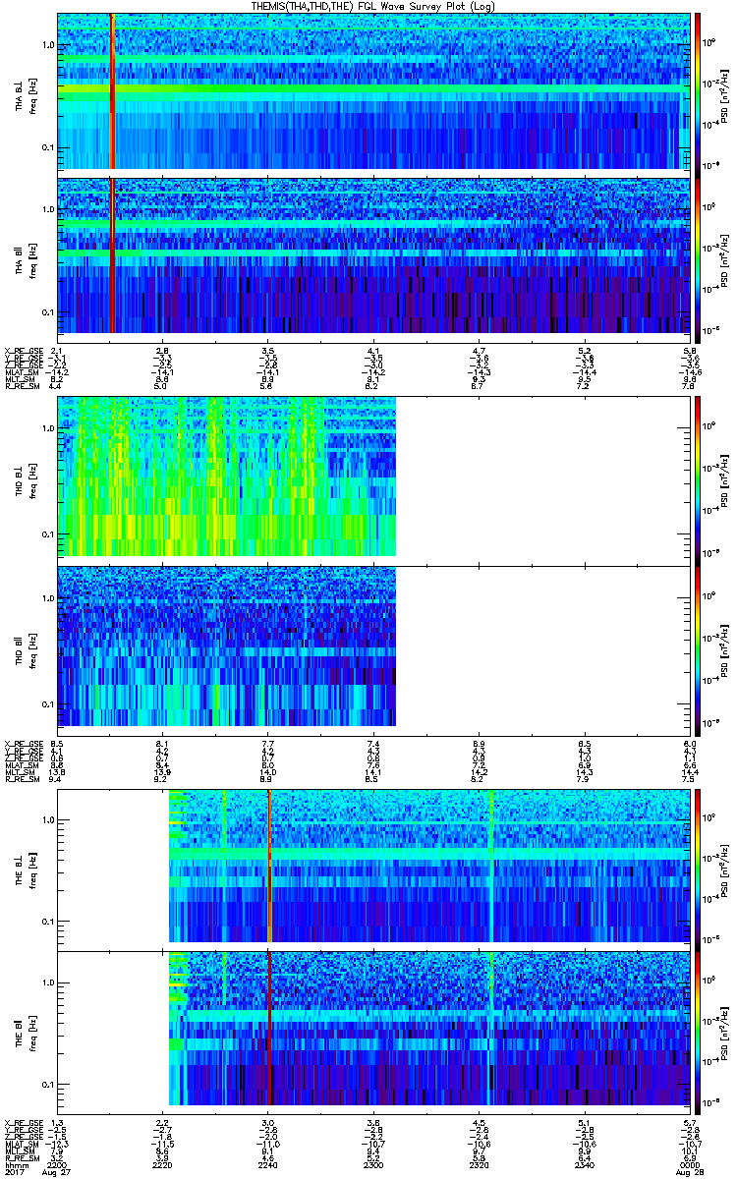Select the PSD color bar beside THA B⊥ panel
Screen dimensions: 737x1179
click(698, 91)
